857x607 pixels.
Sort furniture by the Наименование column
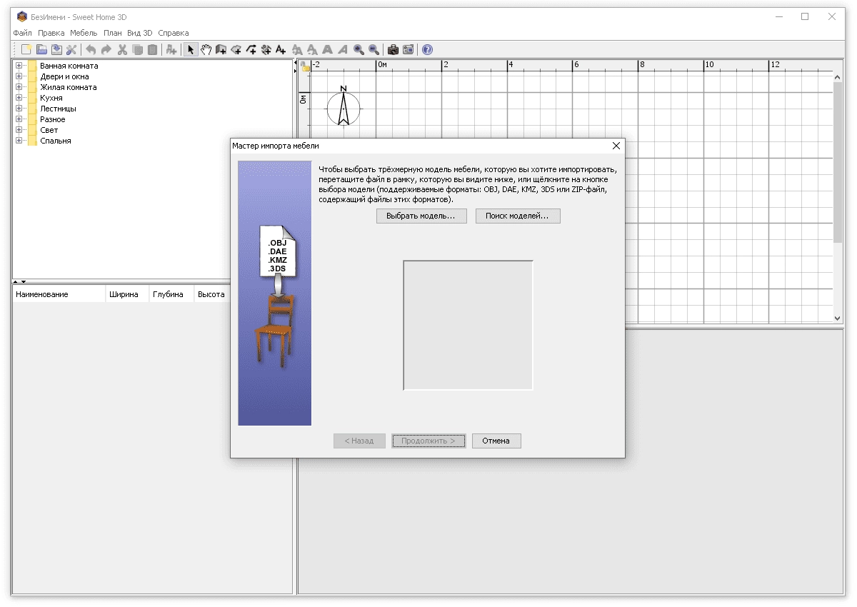(x=59, y=294)
